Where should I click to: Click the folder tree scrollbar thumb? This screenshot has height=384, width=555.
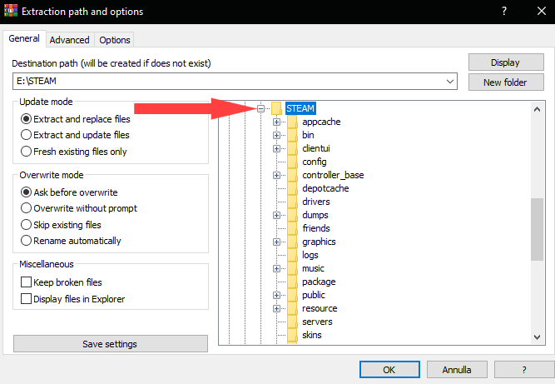pyautogui.click(x=537, y=229)
